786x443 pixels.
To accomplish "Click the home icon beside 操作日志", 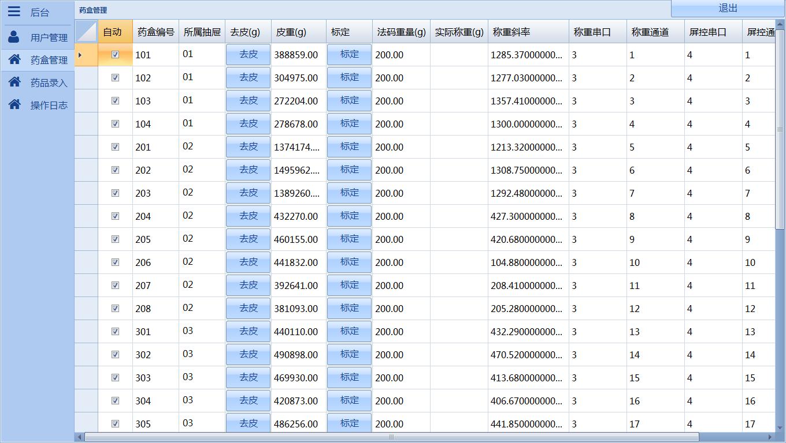I will [x=14, y=104].
